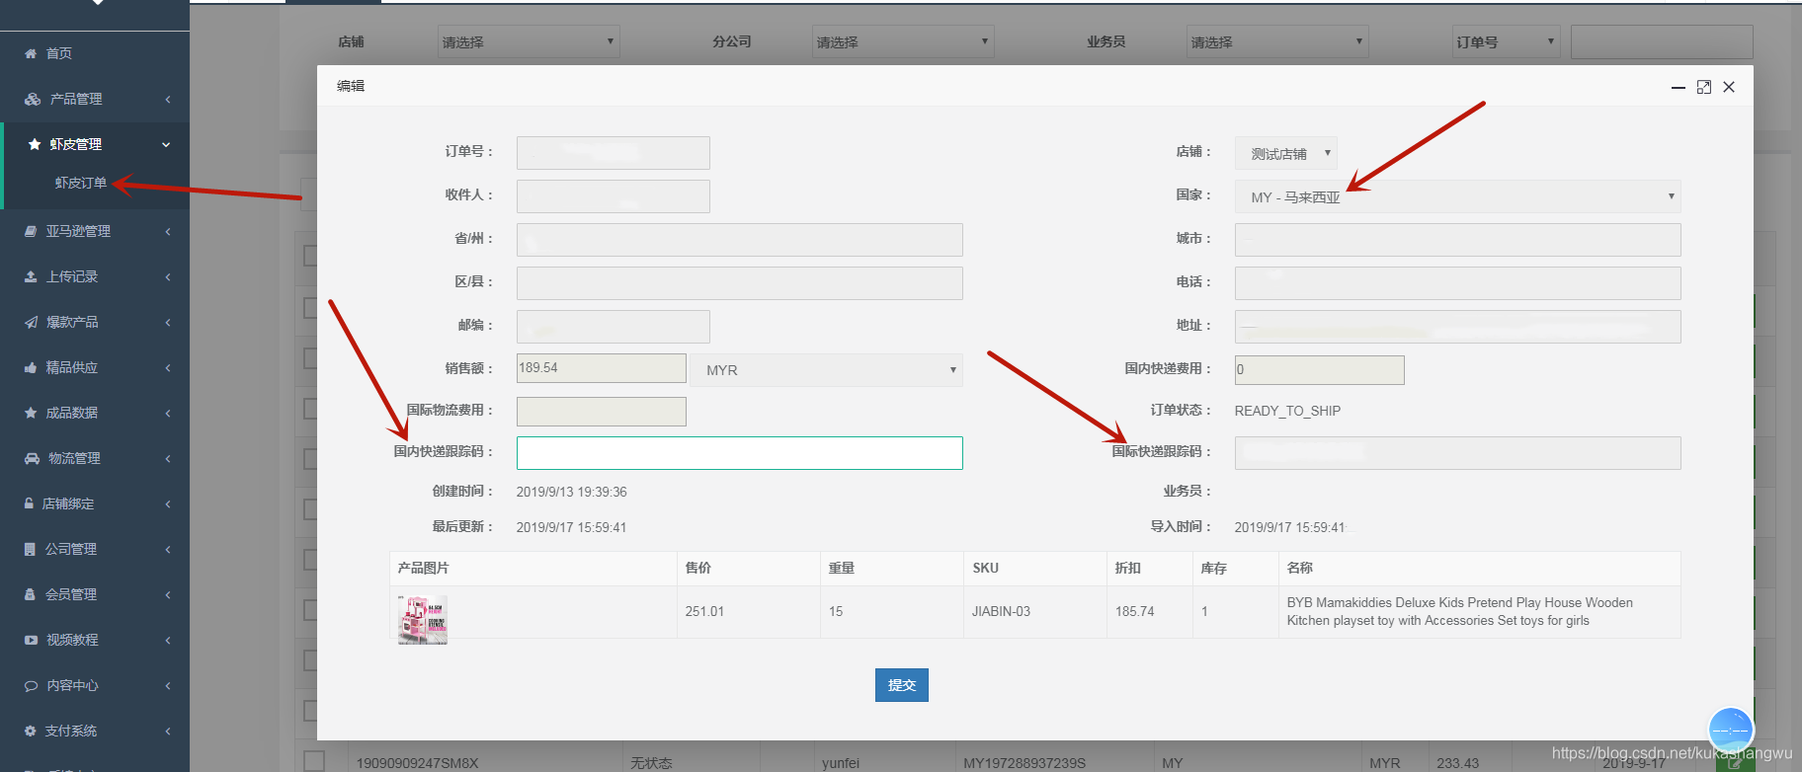Click the 折扣 value 185.74
1802x772 pixels.
coord(1134,612)
